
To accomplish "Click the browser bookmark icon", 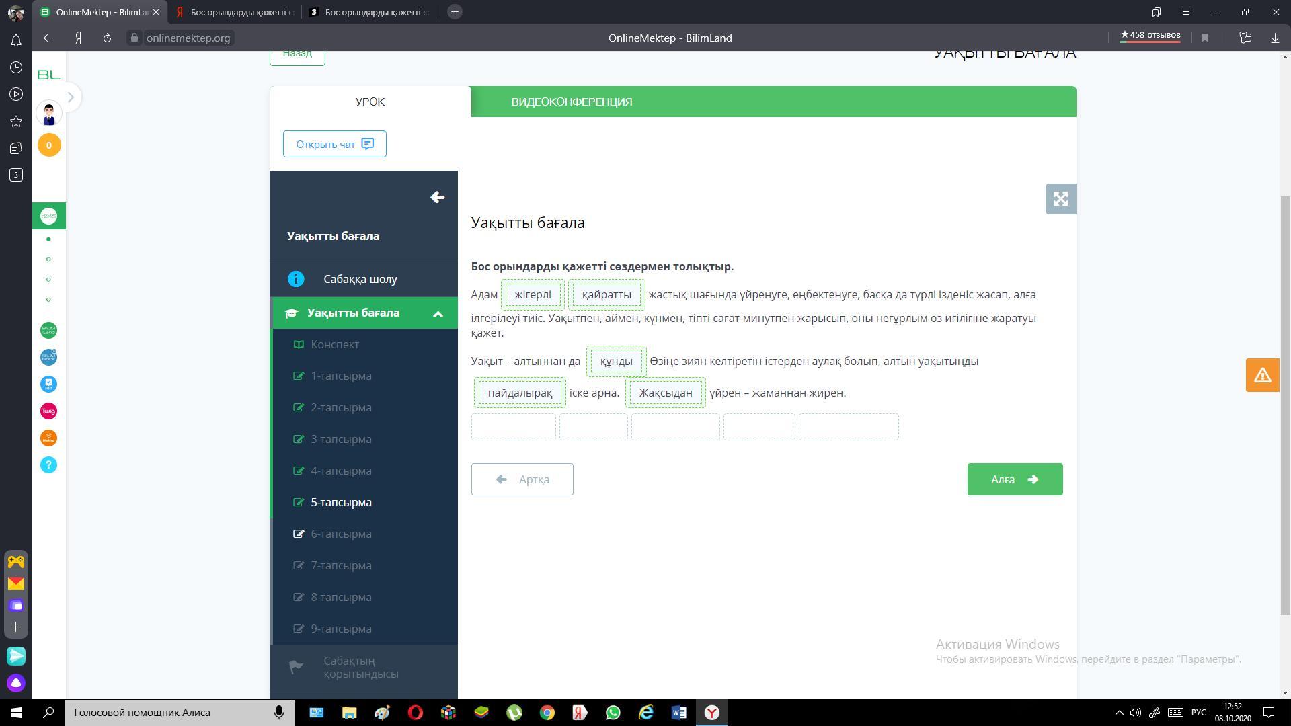I will tap(1205, 38).
